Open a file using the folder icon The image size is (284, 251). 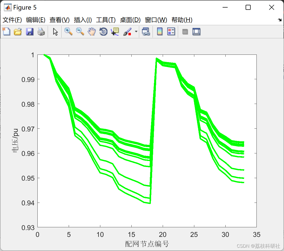click(x=18, y=31)
